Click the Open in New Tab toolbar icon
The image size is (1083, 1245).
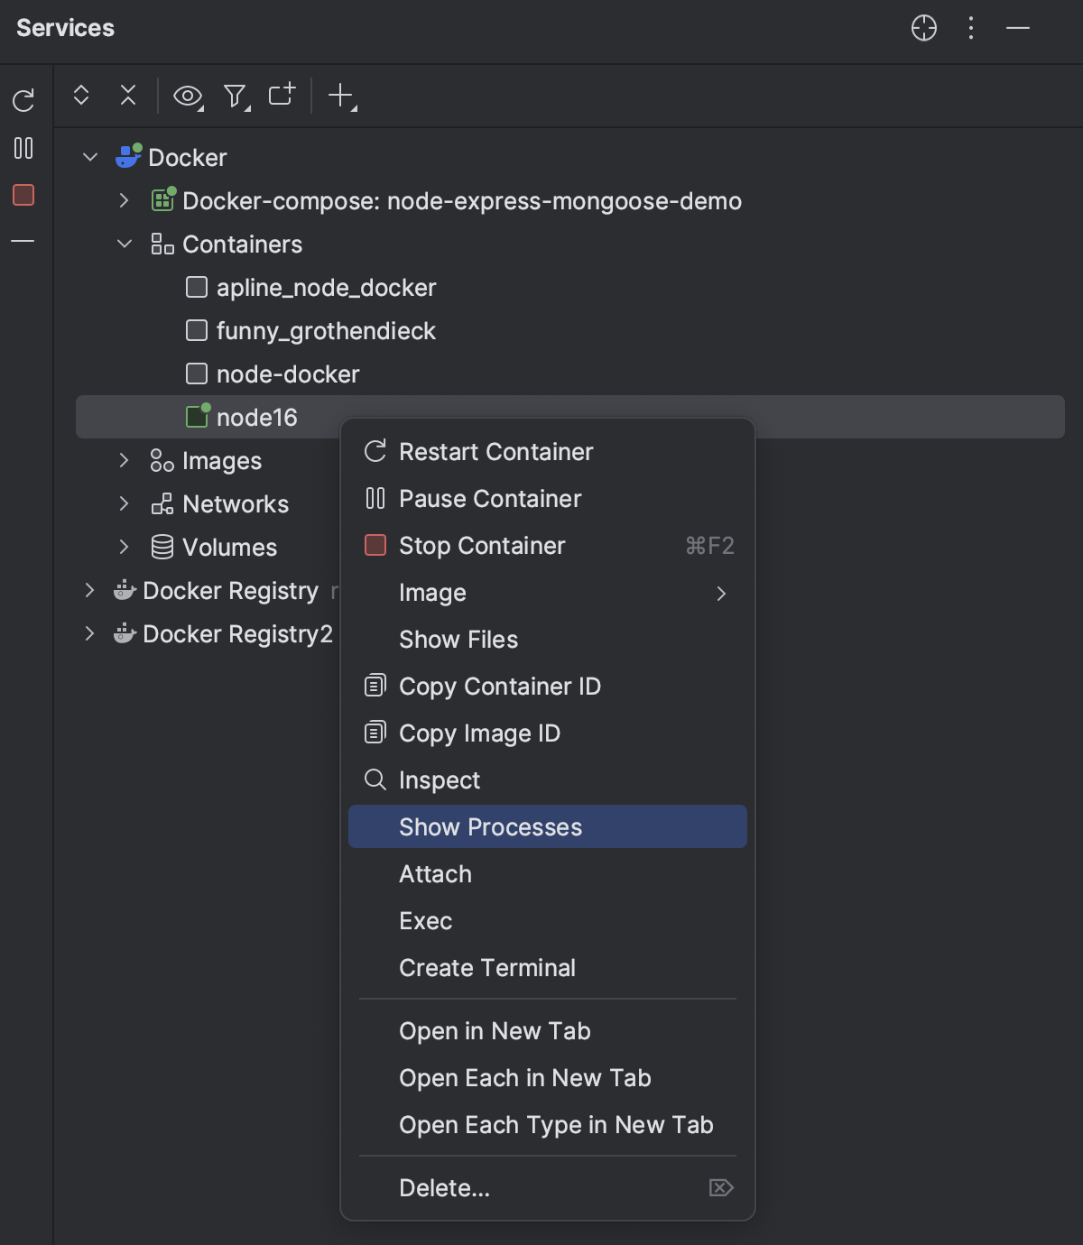coord(282,95)
